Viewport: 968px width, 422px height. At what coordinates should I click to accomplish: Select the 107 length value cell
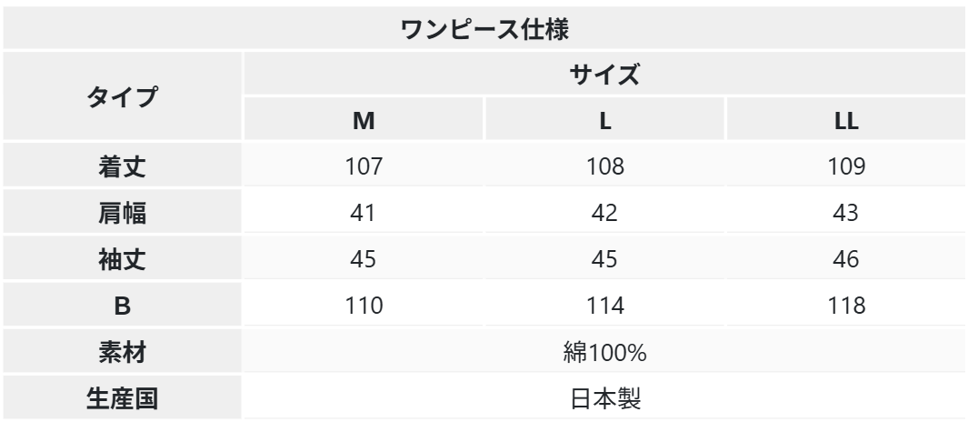[x=363, y=165]
